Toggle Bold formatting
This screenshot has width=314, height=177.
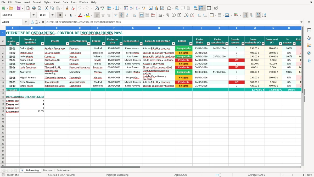click(60, 15)
